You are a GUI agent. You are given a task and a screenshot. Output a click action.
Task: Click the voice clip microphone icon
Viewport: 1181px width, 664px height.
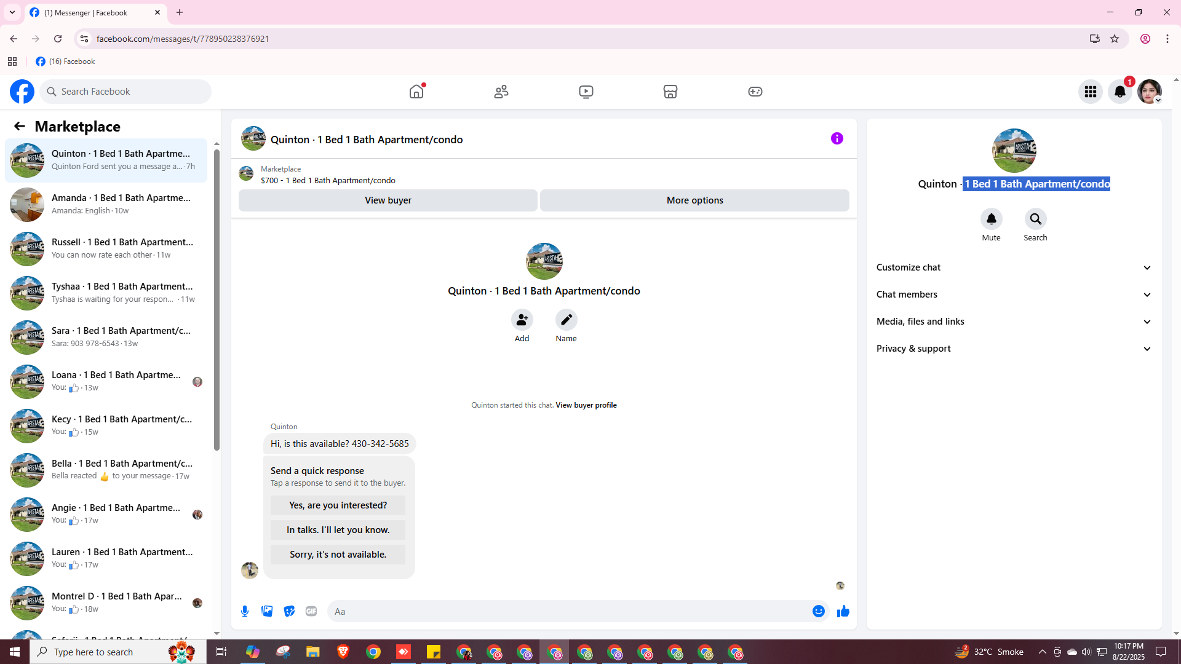point(245,611)
